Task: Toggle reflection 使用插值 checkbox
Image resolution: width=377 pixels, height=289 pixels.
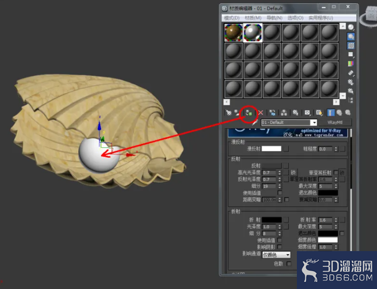Action: [280, 193]
